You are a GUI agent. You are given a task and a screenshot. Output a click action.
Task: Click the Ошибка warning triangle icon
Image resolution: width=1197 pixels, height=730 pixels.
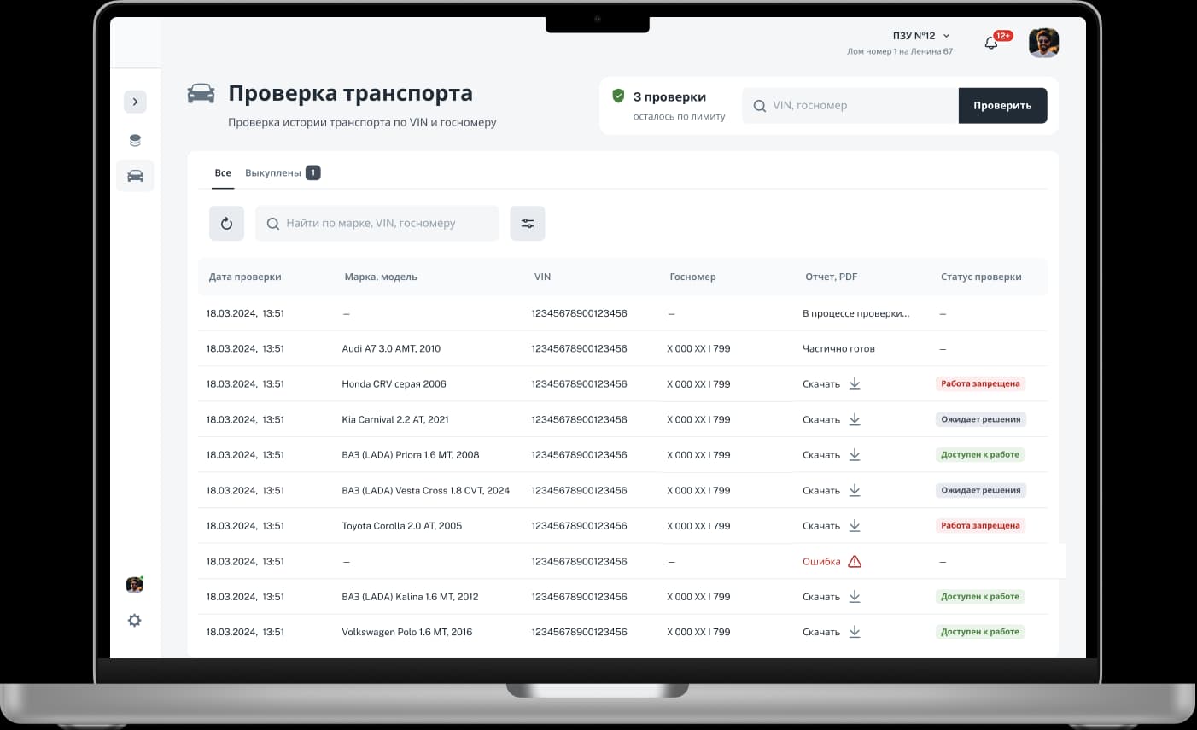pyautogui.click(x=855, y=562)
